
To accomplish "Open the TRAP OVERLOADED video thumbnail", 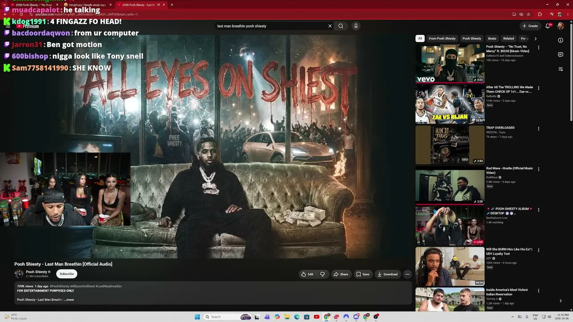I will tap(450, 144).
